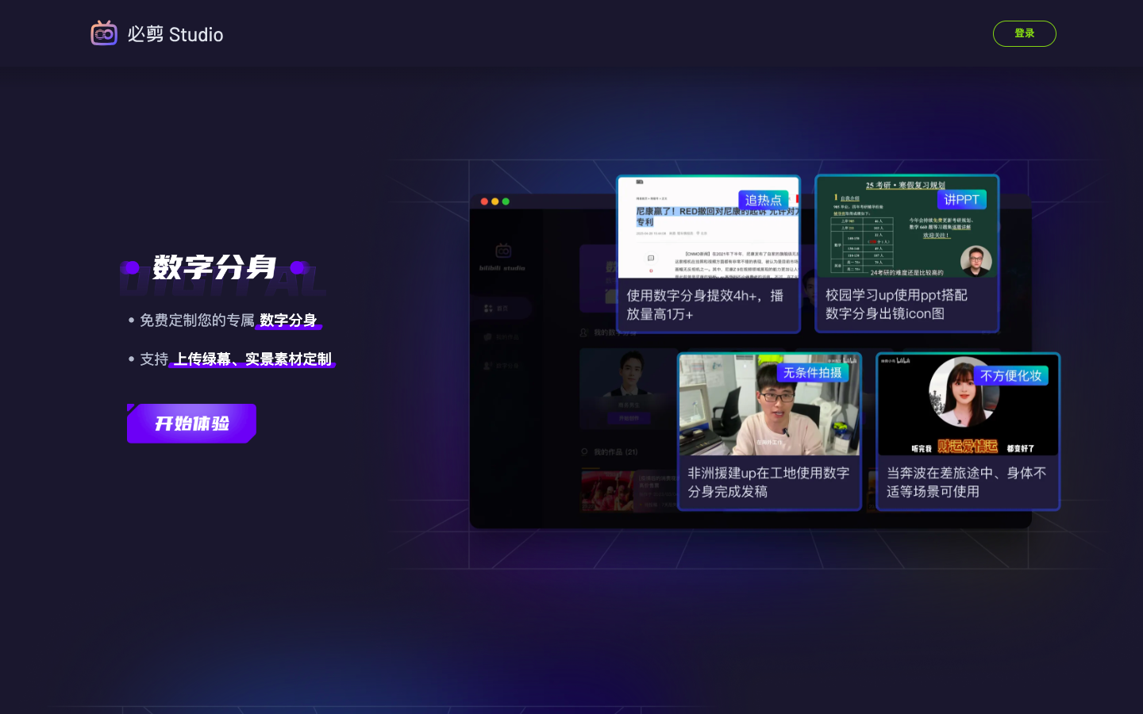The width and height of the screenshot is (1143, 714).
Task: Click the 免费定制您的专属 数字分身 text line
Action: pyautogui.click(x=229, y=321)
